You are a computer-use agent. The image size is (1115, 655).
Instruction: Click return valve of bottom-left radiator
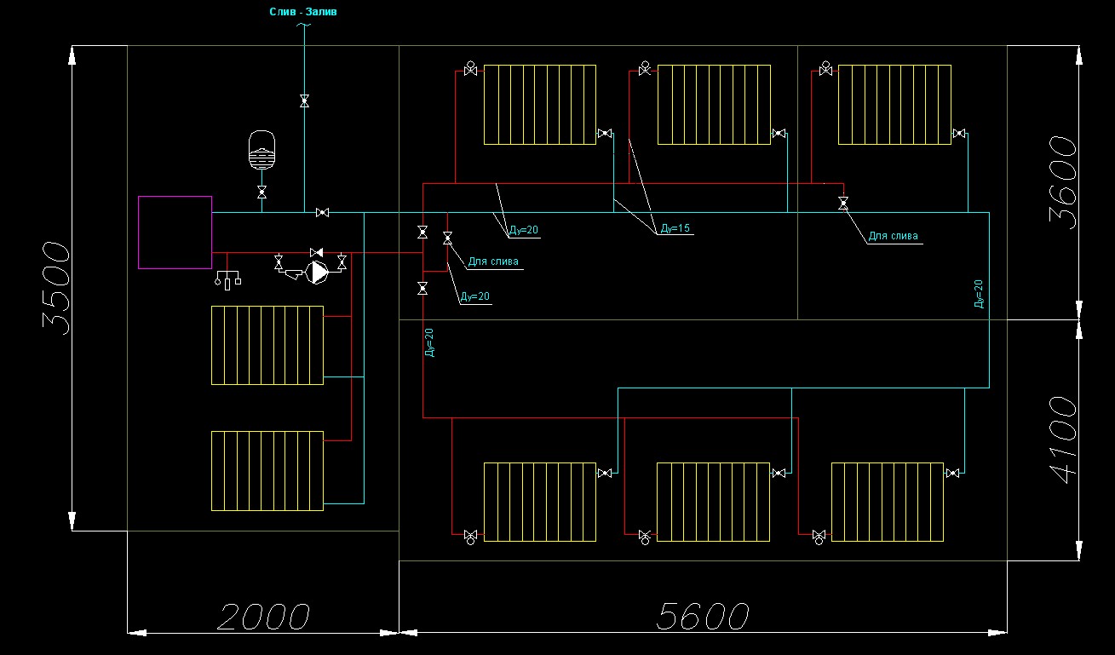(x=605, y=473)
